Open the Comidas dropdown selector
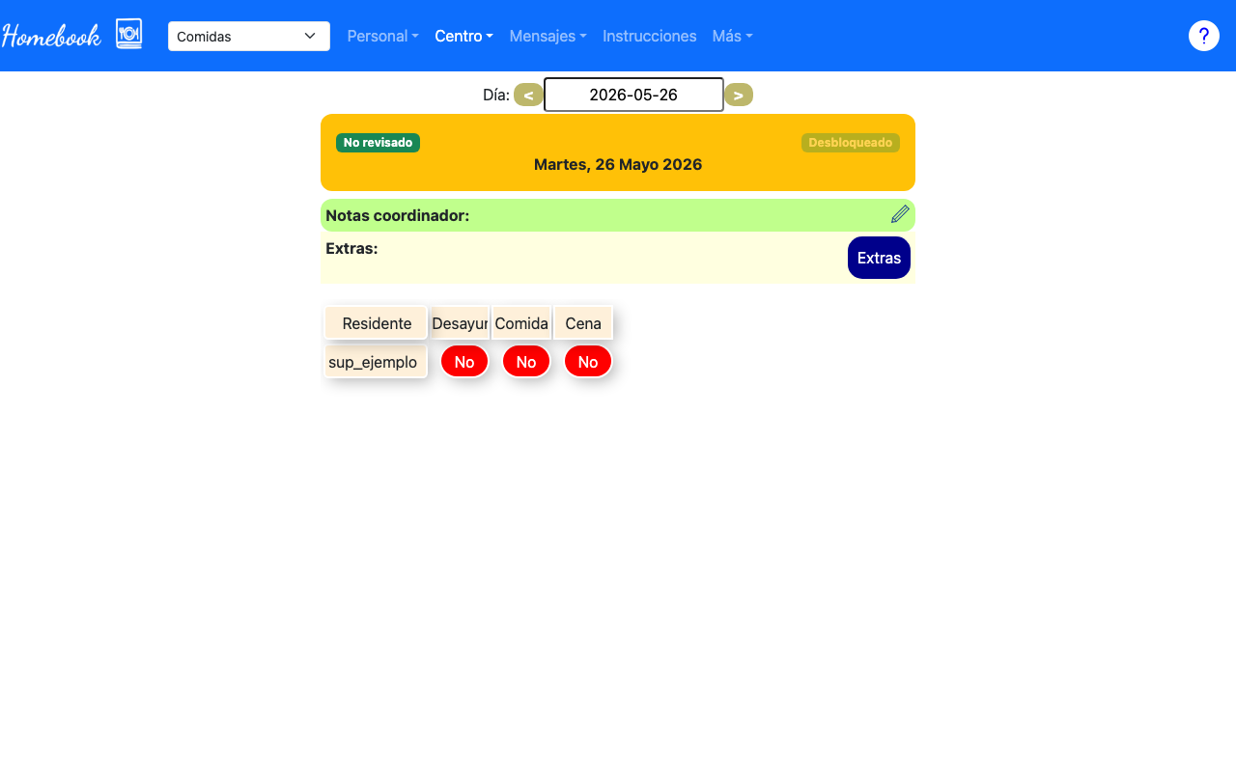 tap(249, 37)
